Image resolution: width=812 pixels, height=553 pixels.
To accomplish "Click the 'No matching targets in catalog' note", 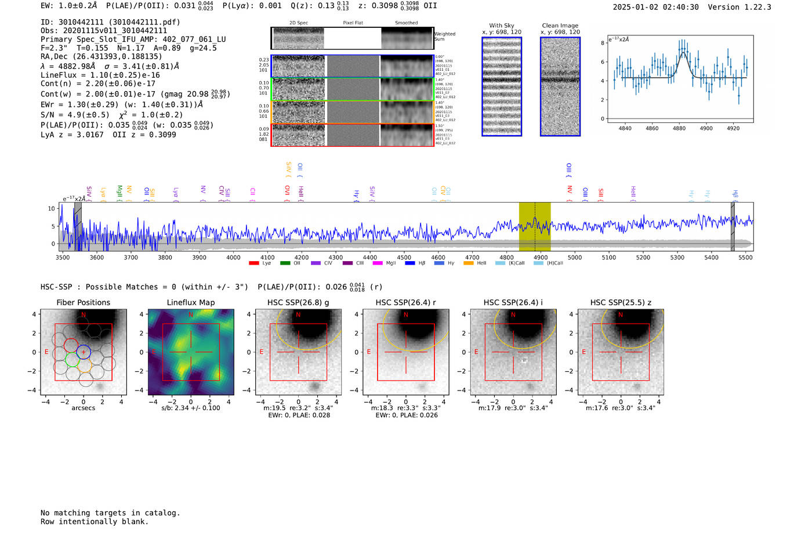I will coord(110,513).
